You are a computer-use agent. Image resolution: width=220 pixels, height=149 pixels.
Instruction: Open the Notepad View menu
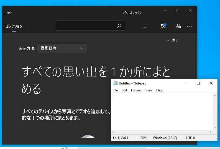point(149,90)
